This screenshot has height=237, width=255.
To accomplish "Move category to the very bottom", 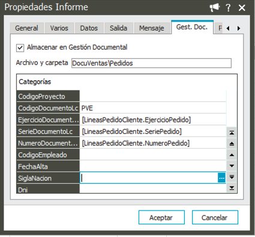I will 232,188.
